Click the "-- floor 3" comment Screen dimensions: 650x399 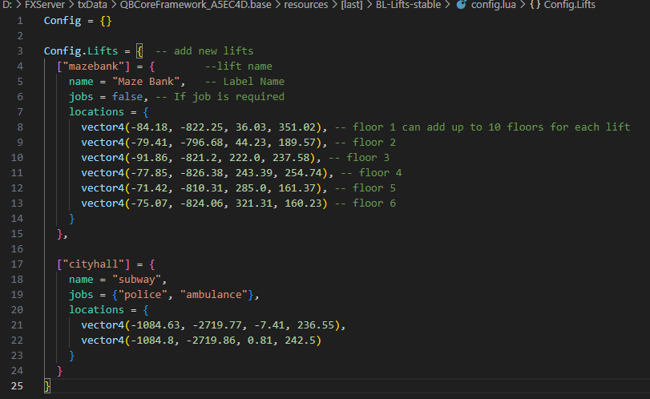(x=359, y=158)
